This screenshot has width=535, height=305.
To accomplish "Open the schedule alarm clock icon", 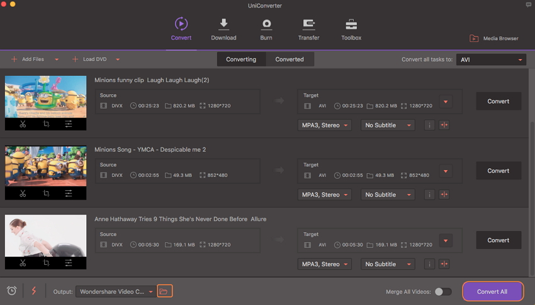I will point(11,291).
